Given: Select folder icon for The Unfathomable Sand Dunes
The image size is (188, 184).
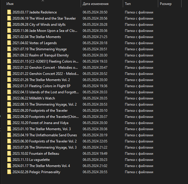Looking at the screenshot, I should (x=9, y=135).
